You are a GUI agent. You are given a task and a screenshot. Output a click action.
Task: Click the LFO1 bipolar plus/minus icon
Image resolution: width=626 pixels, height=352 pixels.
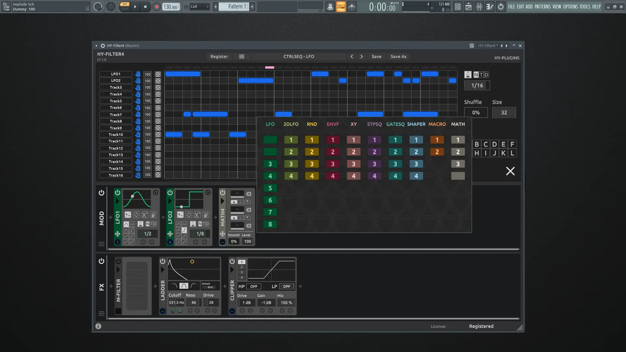(x=128, y=215)
